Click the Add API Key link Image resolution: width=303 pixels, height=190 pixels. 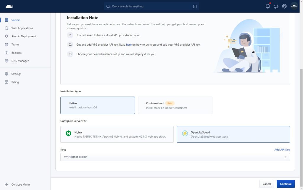point(282,150)
